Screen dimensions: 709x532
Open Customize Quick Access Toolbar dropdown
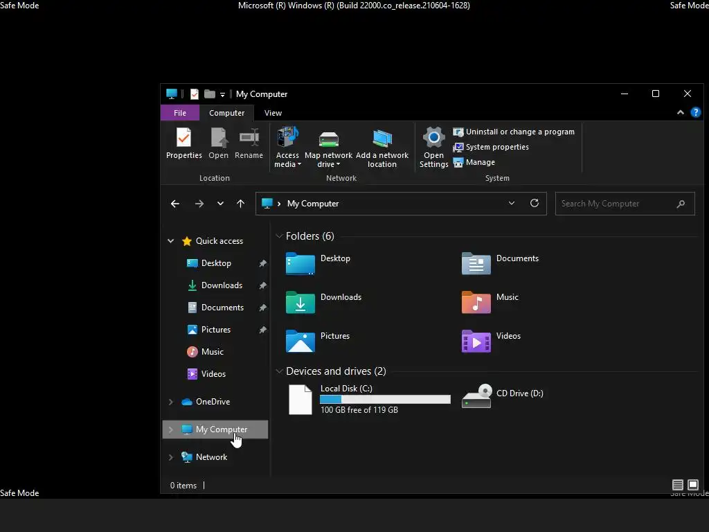222,94
